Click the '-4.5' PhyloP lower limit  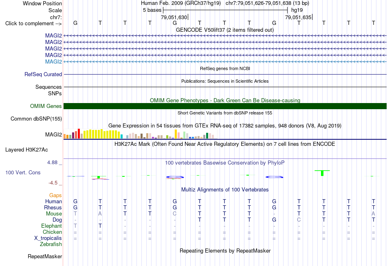coord(53,183)
